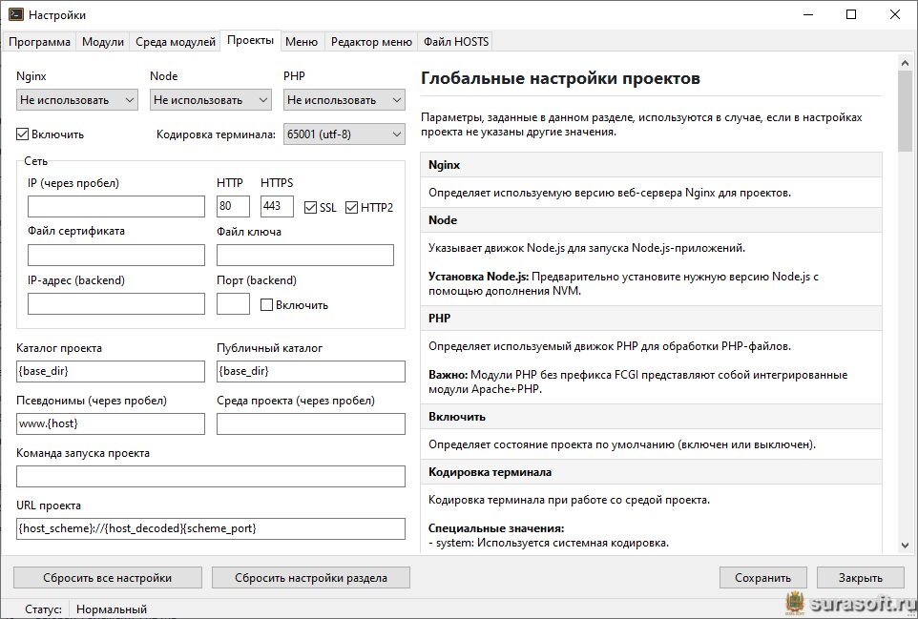Toggle backend Включить checkbox

[267, 304]
